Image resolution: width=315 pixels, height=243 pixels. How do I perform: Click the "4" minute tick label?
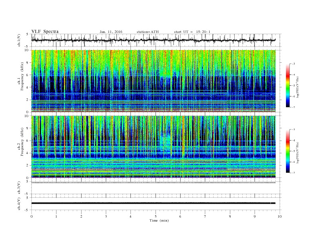131,216
